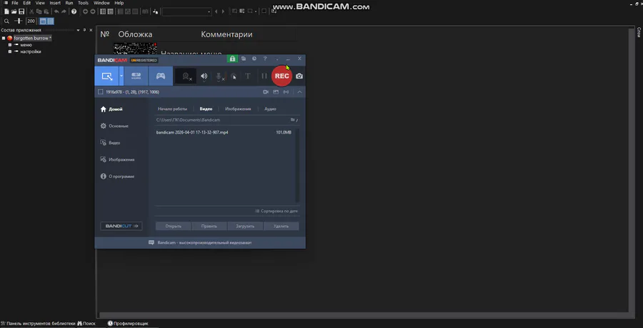
Task: Click the folder icon next to the Bandicam path
Action: (x=293, y=120)
